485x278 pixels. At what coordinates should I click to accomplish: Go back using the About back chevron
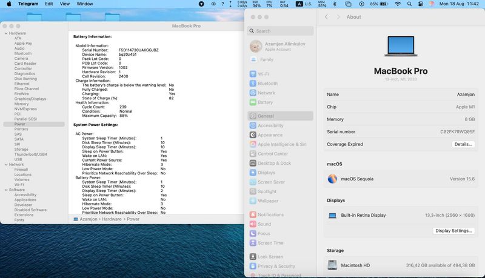tap(326, 17)
